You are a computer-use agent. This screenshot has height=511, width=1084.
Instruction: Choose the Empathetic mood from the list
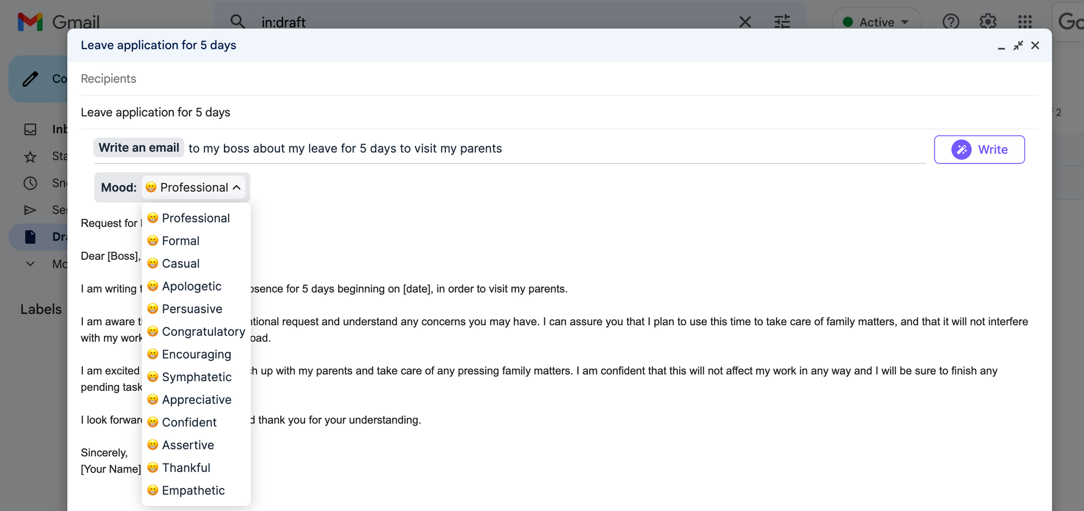click(193, 490)
